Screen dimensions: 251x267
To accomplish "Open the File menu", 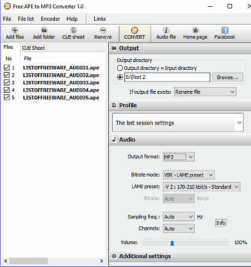I will (7, 19).
